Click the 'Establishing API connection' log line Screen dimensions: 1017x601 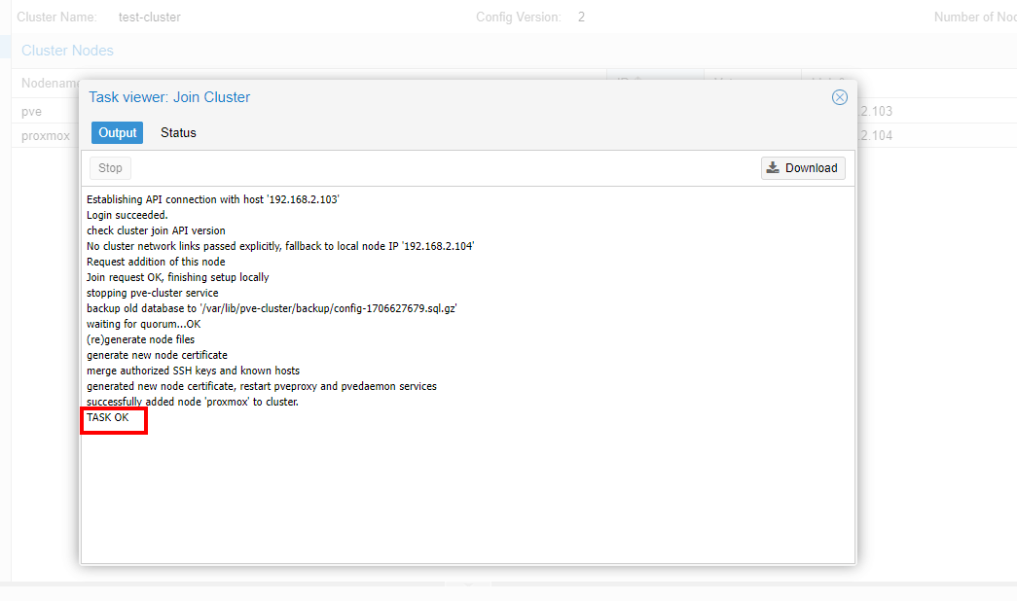click(x=212, y=199)
